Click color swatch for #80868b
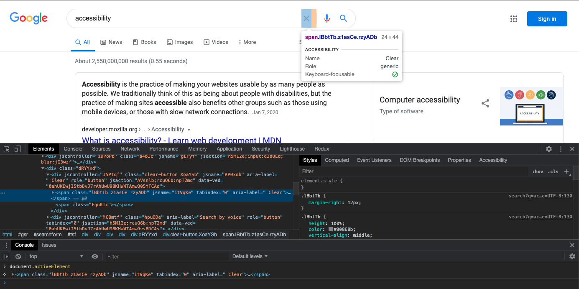This screenshot has height=289, width=579. click(x=330, y=230)
